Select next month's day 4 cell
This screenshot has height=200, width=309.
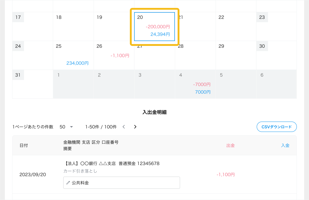[195, 84]
